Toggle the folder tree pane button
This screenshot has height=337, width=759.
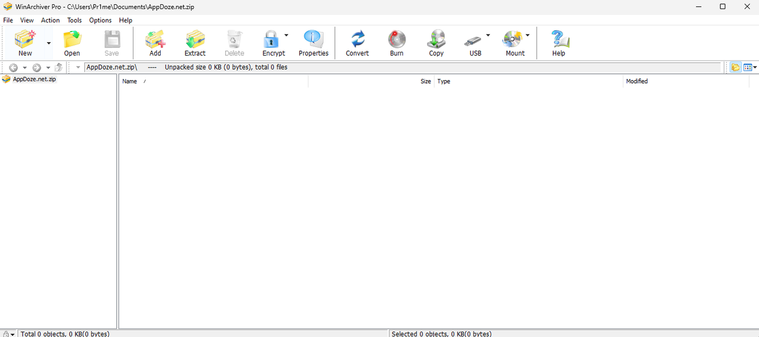[x=735, y=68]
